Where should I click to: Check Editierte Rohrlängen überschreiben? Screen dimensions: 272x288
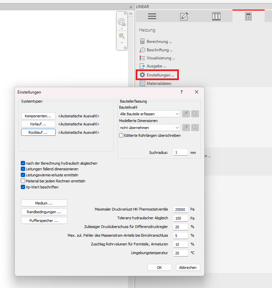pos(121,135)
